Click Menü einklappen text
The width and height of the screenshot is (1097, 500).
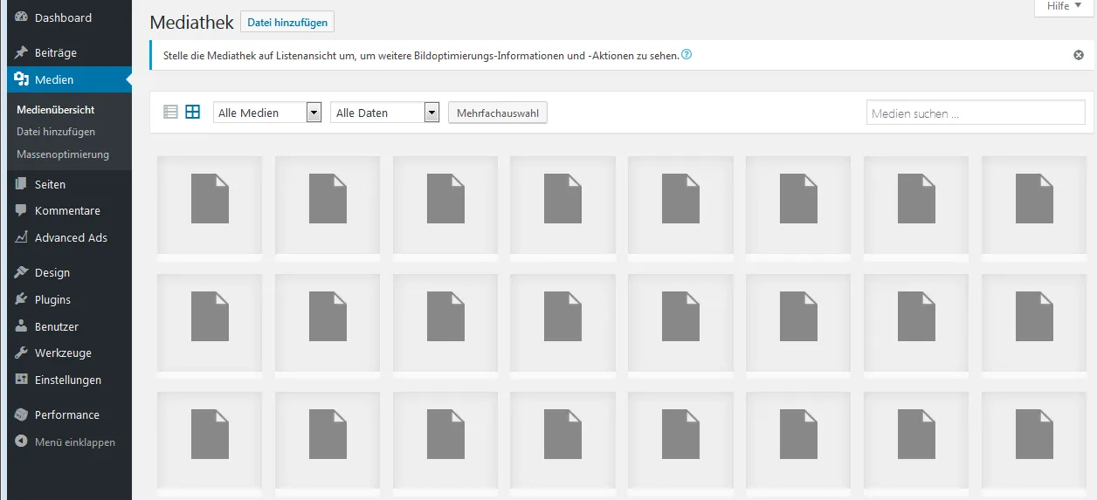point(75,442)
